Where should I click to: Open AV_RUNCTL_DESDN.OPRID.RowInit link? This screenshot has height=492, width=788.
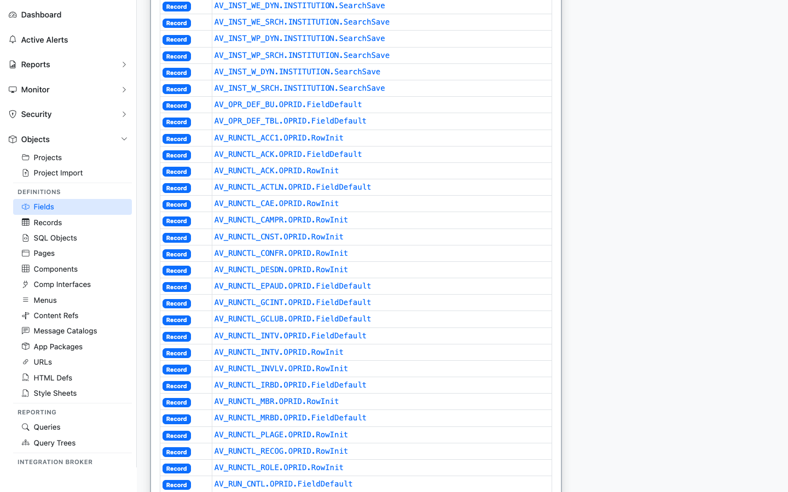point(281,270)
